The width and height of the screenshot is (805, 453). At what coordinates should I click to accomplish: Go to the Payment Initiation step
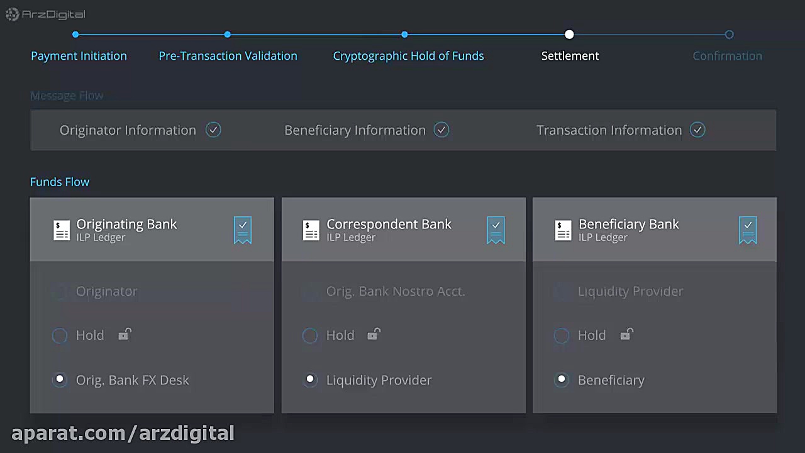pyautogui.click(x=79, y=56)
